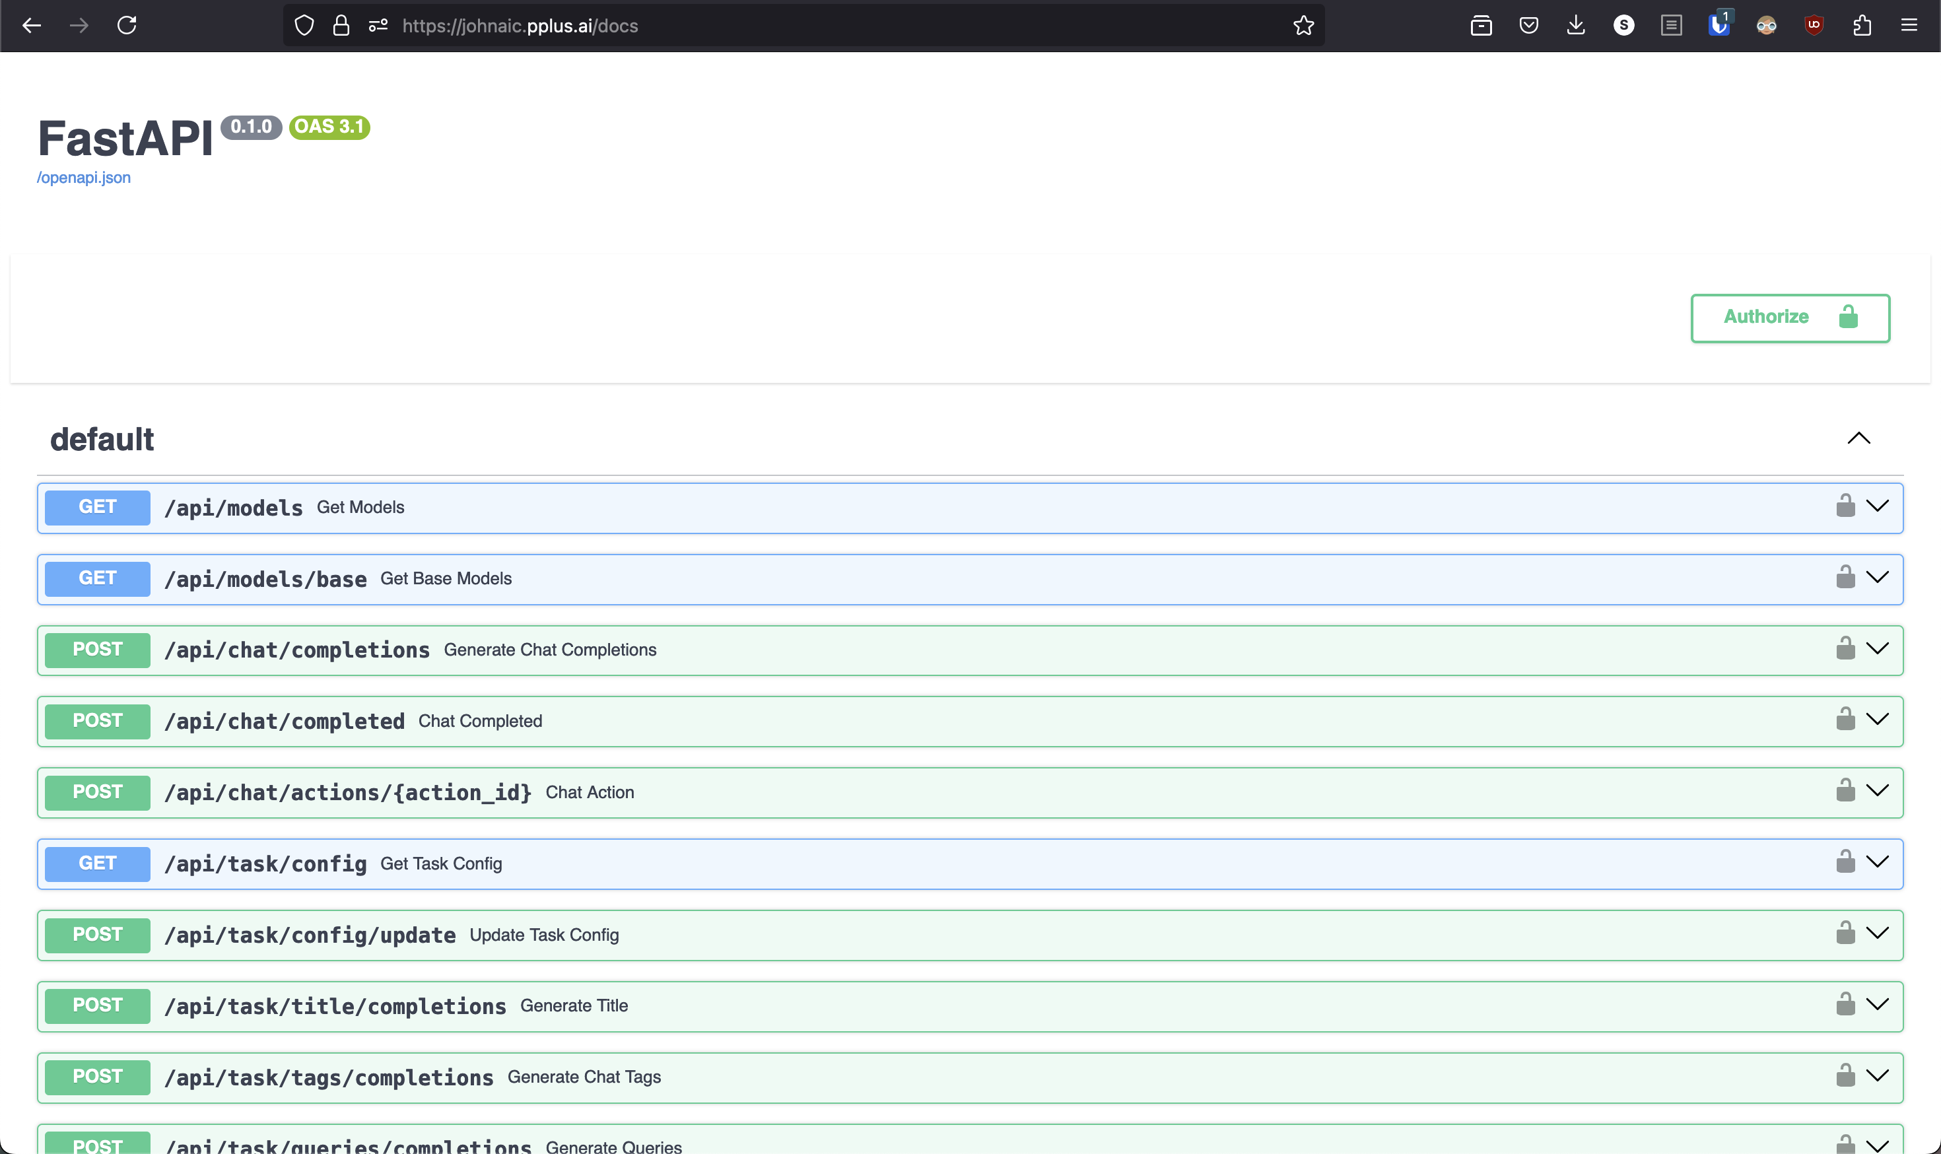This screenshot has width=1941, height=1154.
Task: Open the Downloads panel
Action: coord(1575,26)
